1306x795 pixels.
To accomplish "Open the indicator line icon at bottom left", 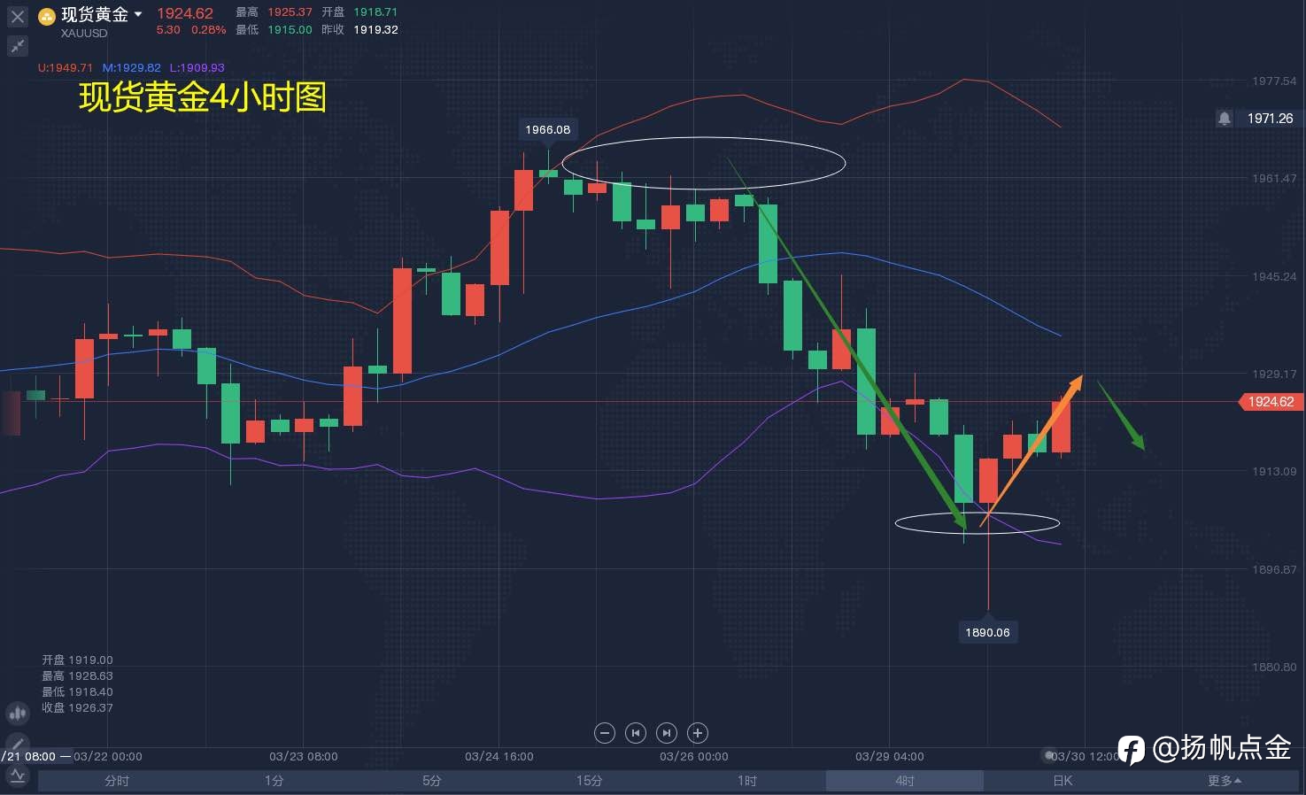I will pos(18,776).
